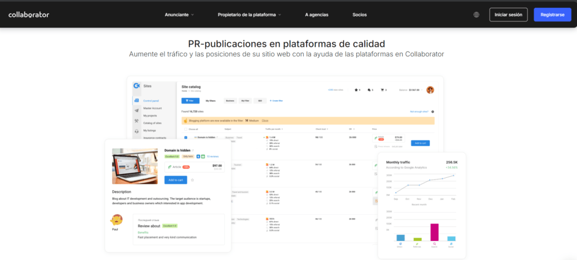Click the Medium M logo in the banner
Image resolution: width=577 pixels, height=260 pixels.
(247, 120)
